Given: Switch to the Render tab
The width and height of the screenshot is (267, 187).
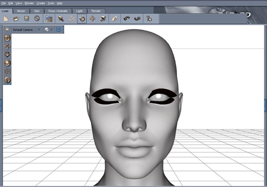Looking at the screenshot, I should [x=96, y=11].
